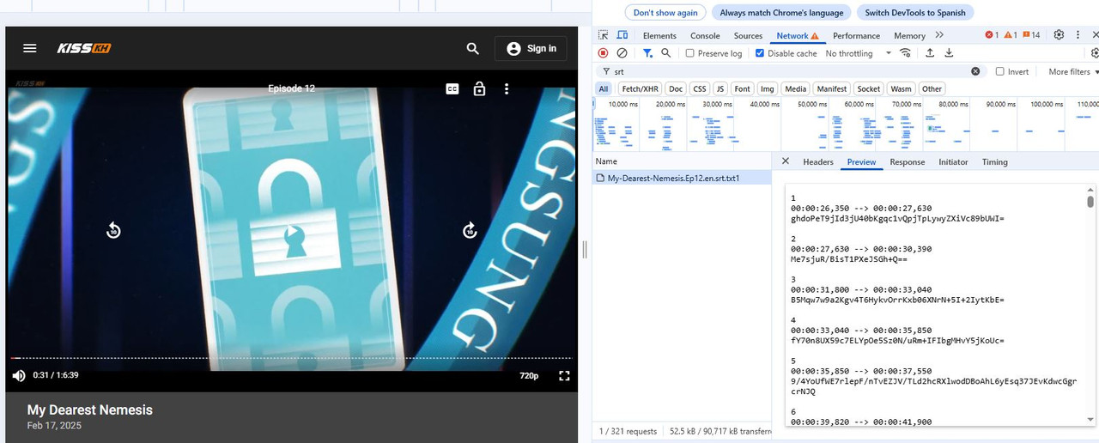Skip forward 10 seconds in the video
1099x443 pixels.
[470, 230]
